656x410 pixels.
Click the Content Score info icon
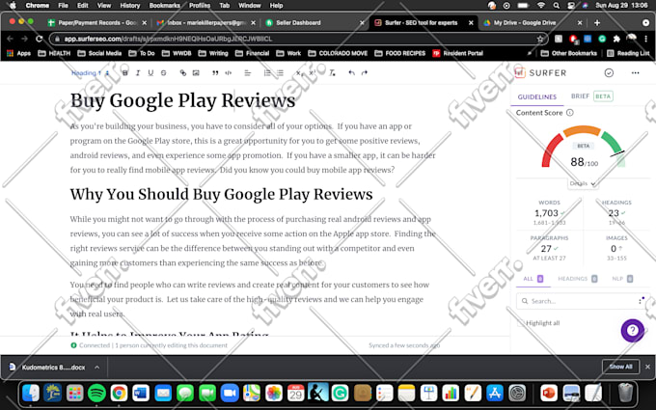pos(570,113)
